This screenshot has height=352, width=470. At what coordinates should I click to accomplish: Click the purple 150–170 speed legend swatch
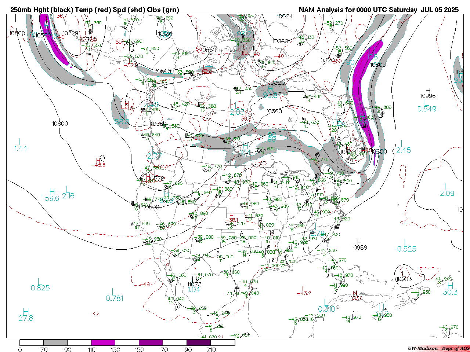click(151, 343)
